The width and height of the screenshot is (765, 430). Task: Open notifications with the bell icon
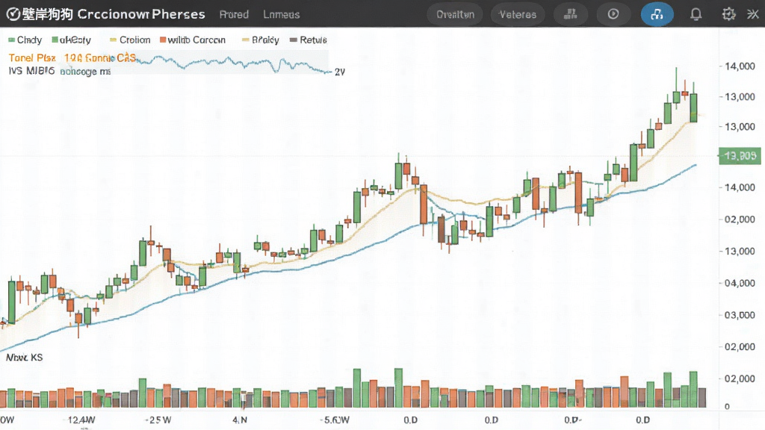[696, 14]
